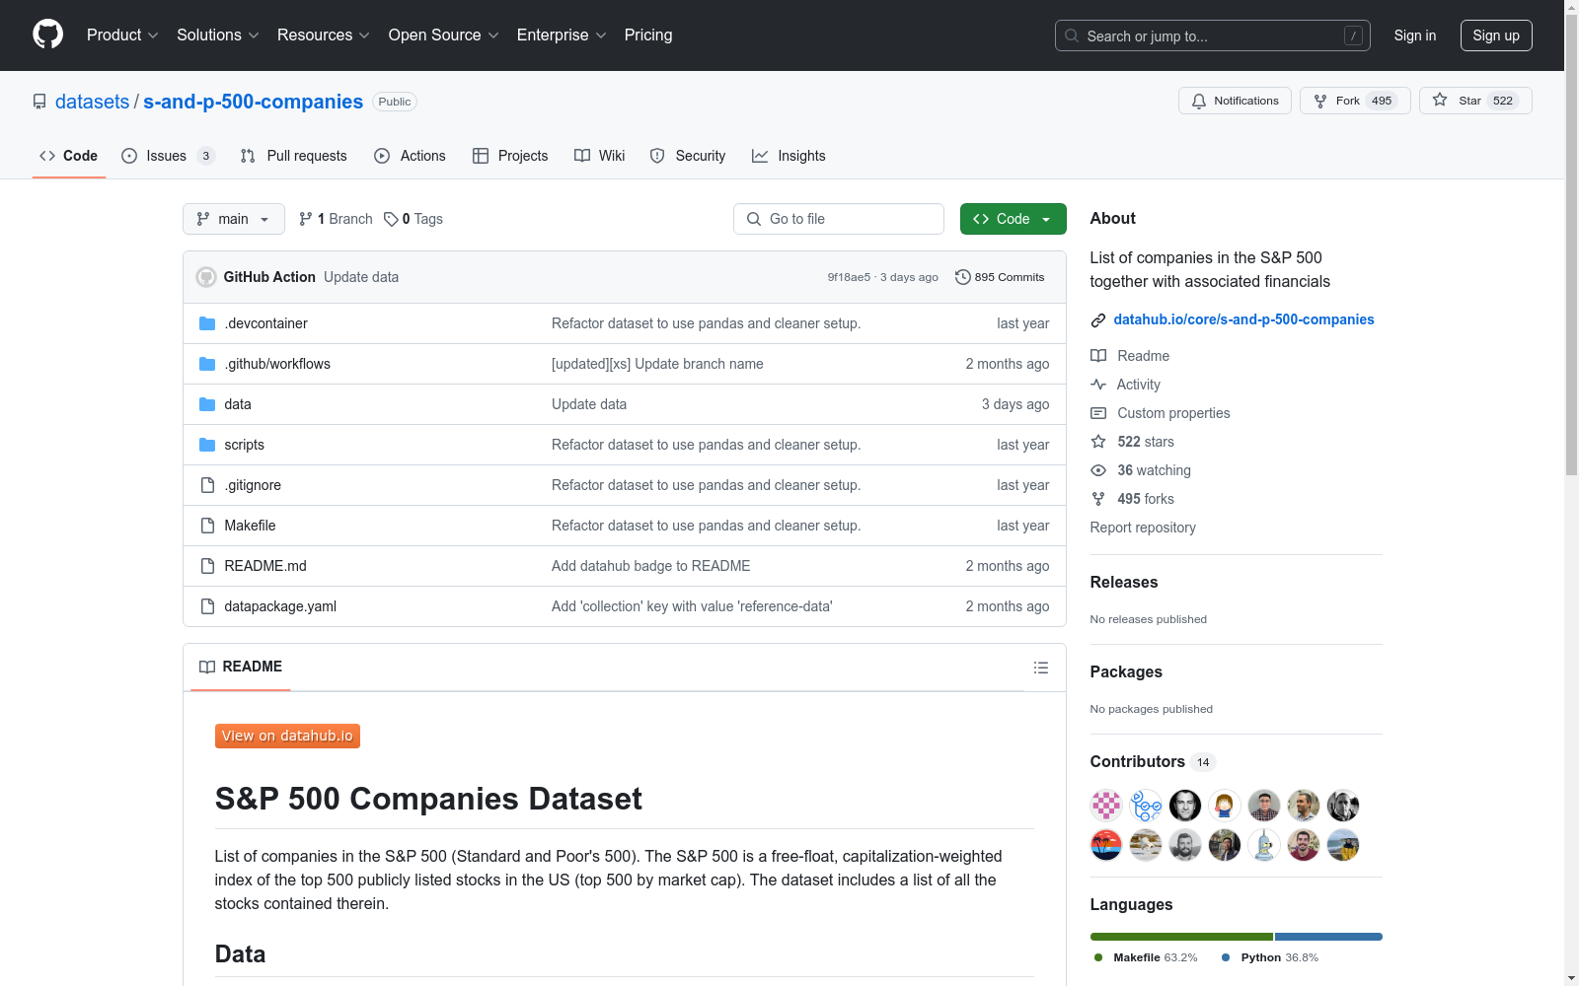Open the s-and-p-500-companies repository link
The width and height of the screenshot is (1579, 986).
tap(253, 102)
